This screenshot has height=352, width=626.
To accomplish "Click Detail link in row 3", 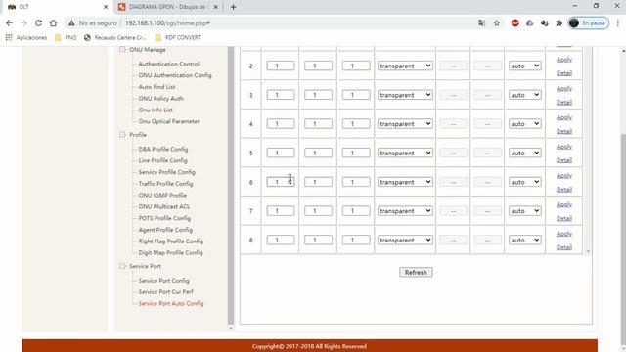I will (x=564, y=103).
